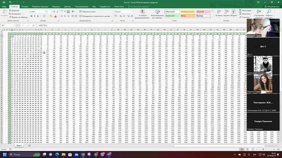Open the Условное форматирование menu

pyautogui.click(x=143, y=14)
